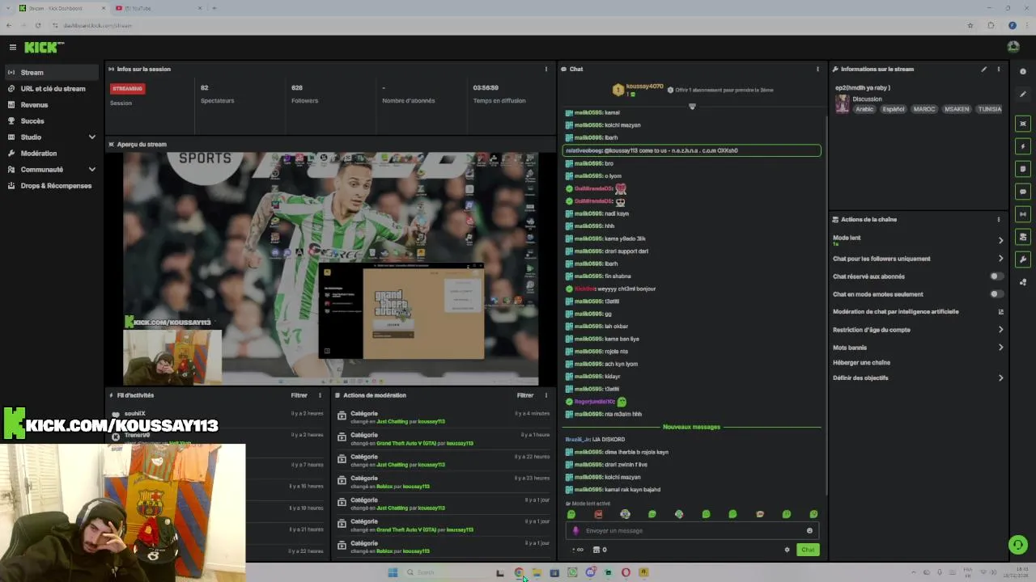This screenshot has height=582, width=1036.
Task: Click the Español tag in stream info
Action: 894,109
